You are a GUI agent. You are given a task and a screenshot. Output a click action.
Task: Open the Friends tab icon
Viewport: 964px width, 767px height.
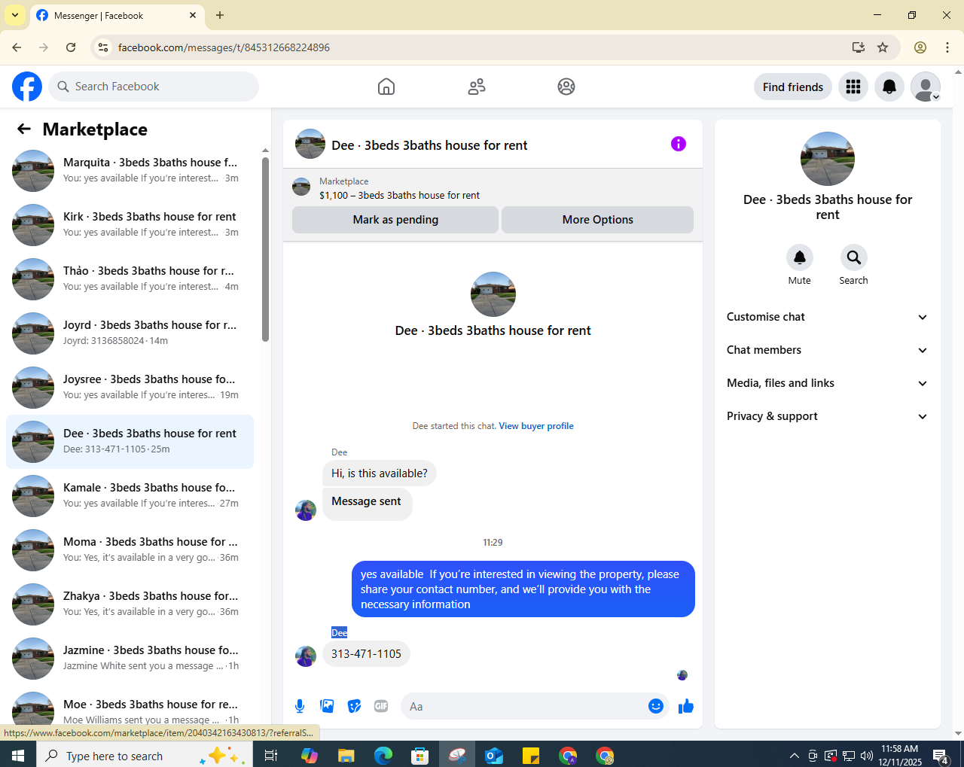click(x=477, y=87)
